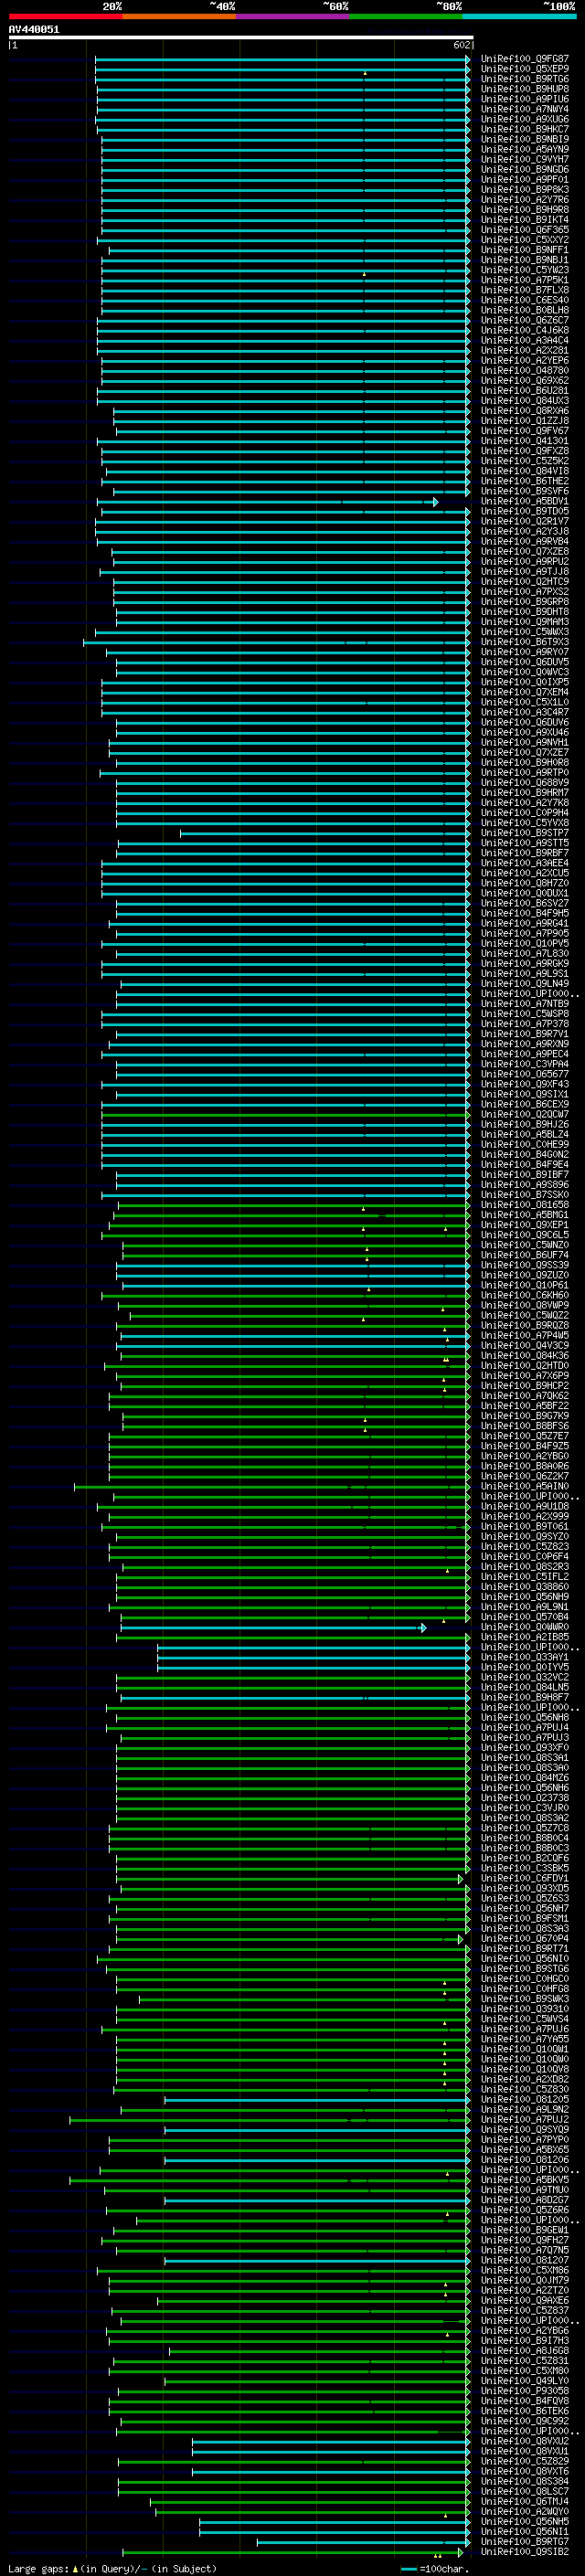The width and height of the screenshot is (585, 2576).
Task: Open hit UniRef100_A9PIU6
Action: 525,99
